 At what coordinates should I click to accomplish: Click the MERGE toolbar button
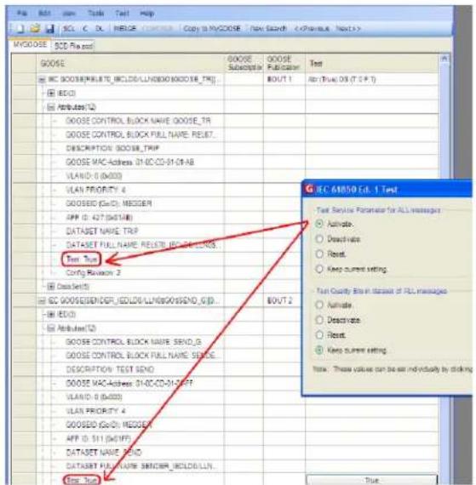tap(124, 28)
